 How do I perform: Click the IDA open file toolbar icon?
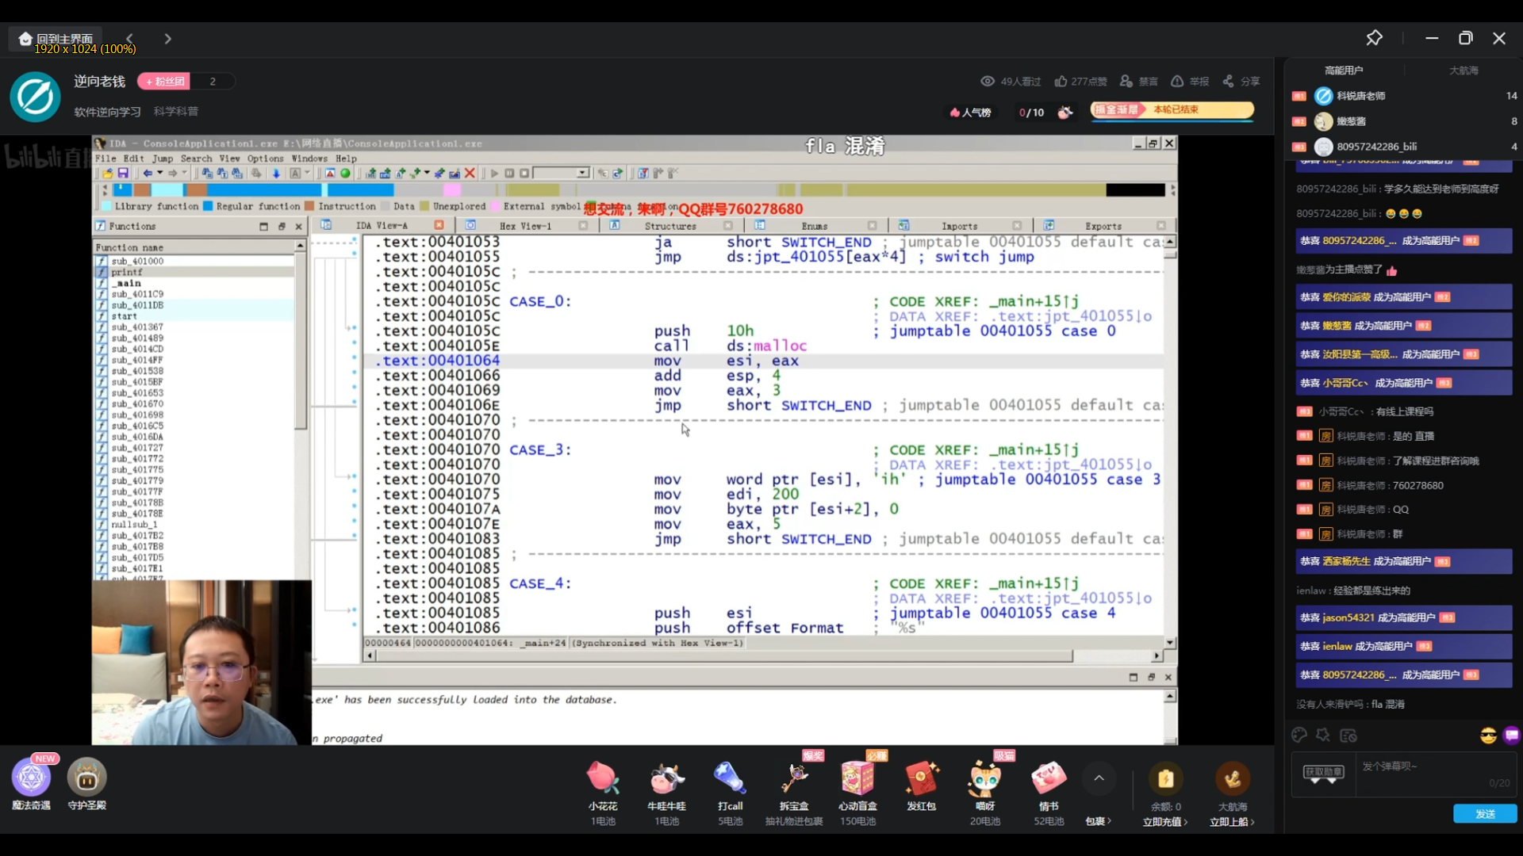(x=107, y=173)
